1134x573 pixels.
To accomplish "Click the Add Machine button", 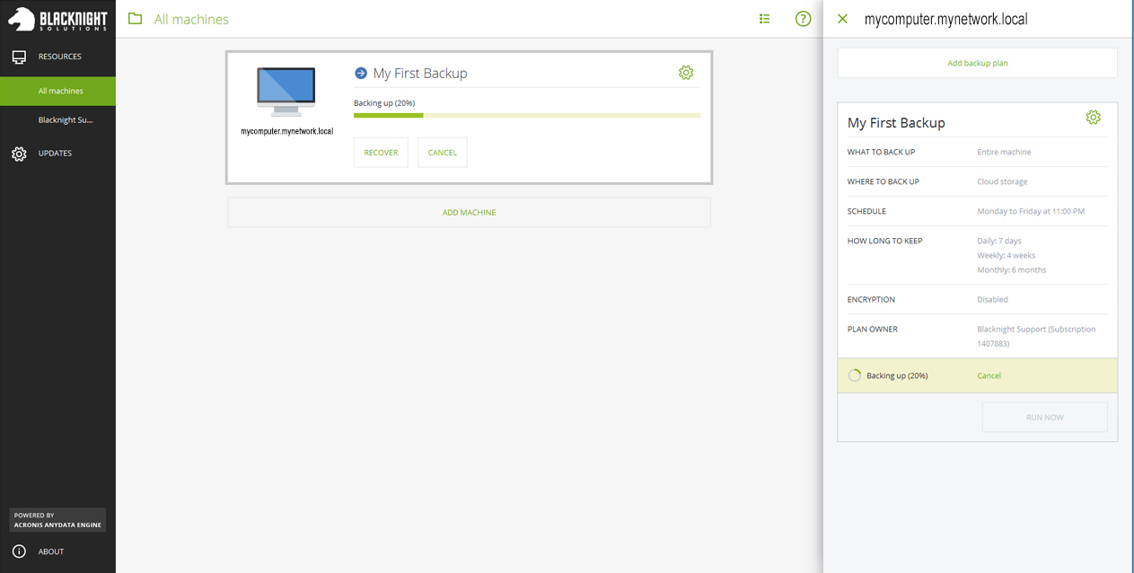I will 469,213.
